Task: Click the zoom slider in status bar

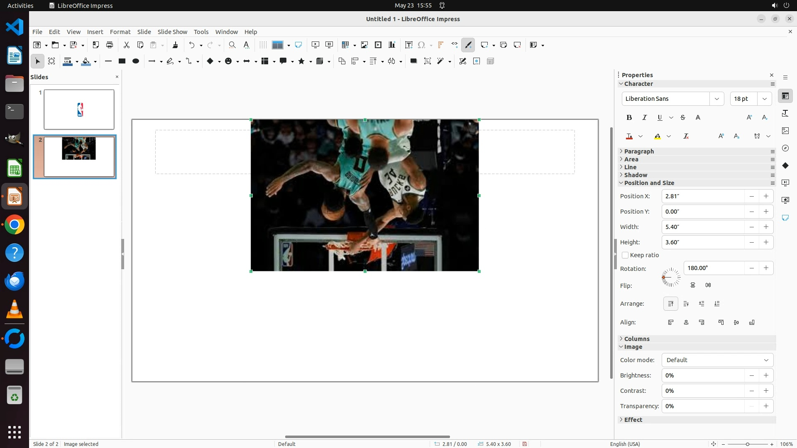Action: pos(747,444)
